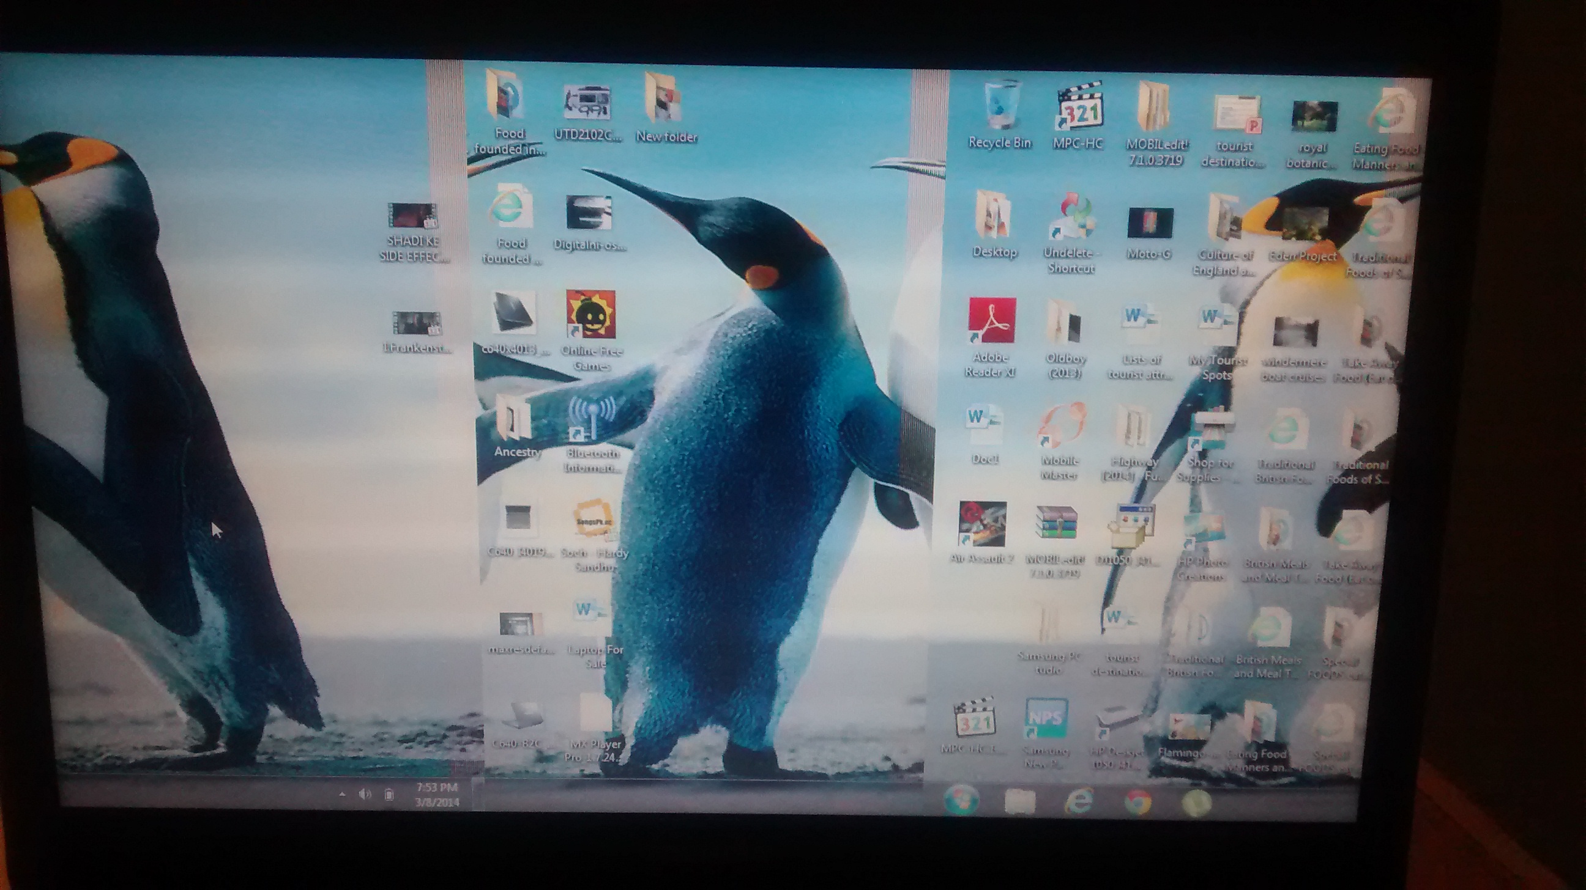Click the volume speaker tray icon

(365, 794)
